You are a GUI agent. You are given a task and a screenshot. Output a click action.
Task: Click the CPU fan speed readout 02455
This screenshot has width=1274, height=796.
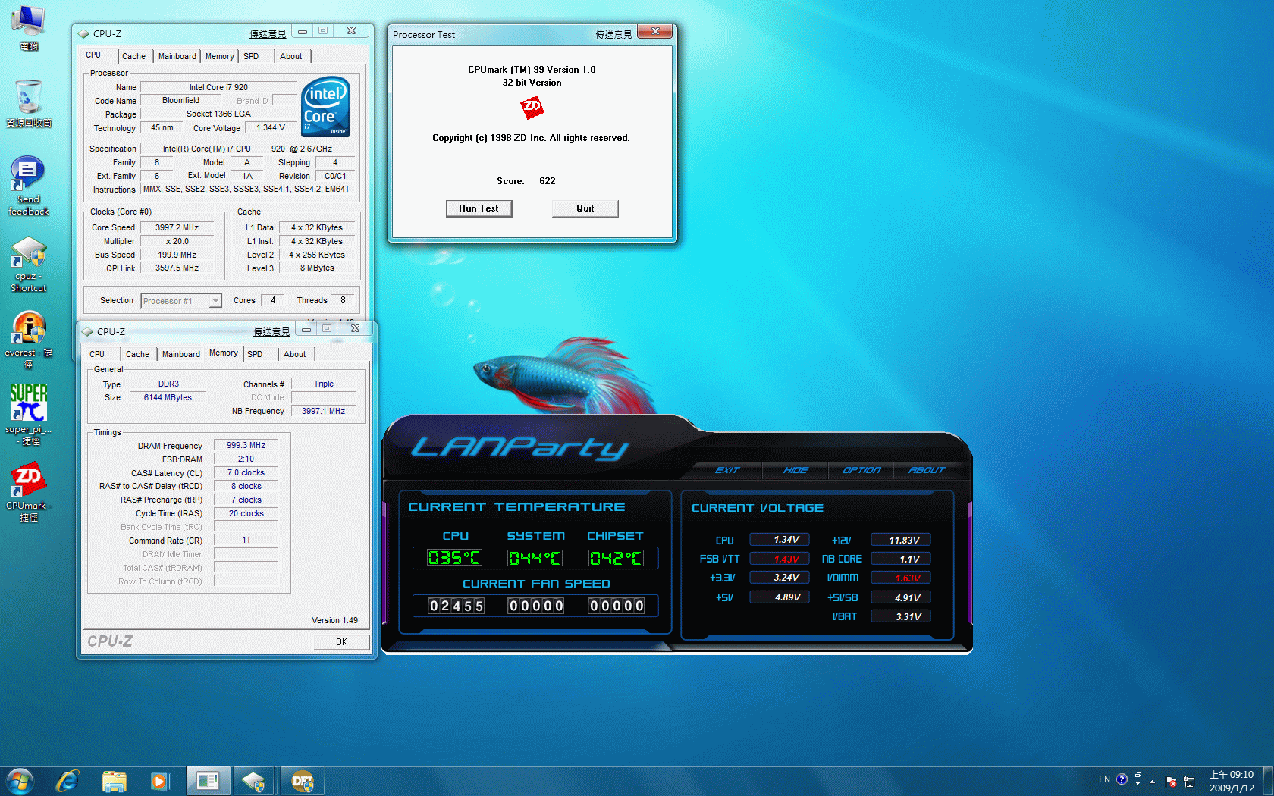pos(456,606)
